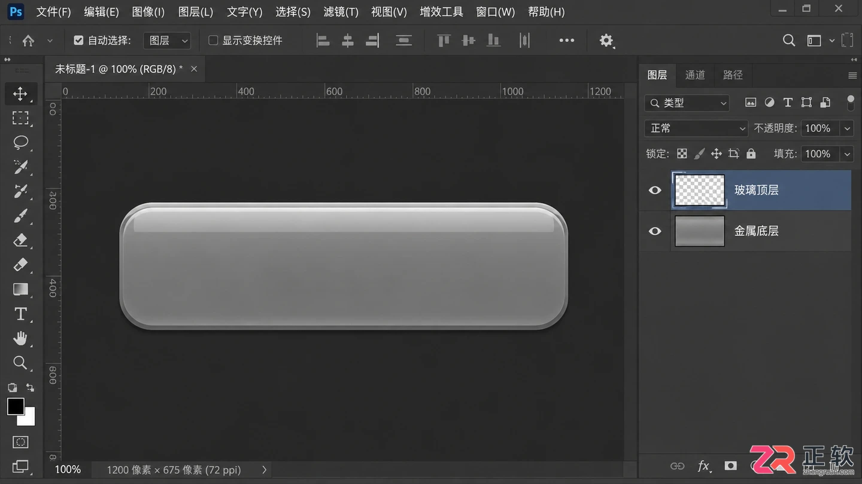Distribute horizontally icon in options bar
Screen dimensions: 862x484
coord(525,41)
